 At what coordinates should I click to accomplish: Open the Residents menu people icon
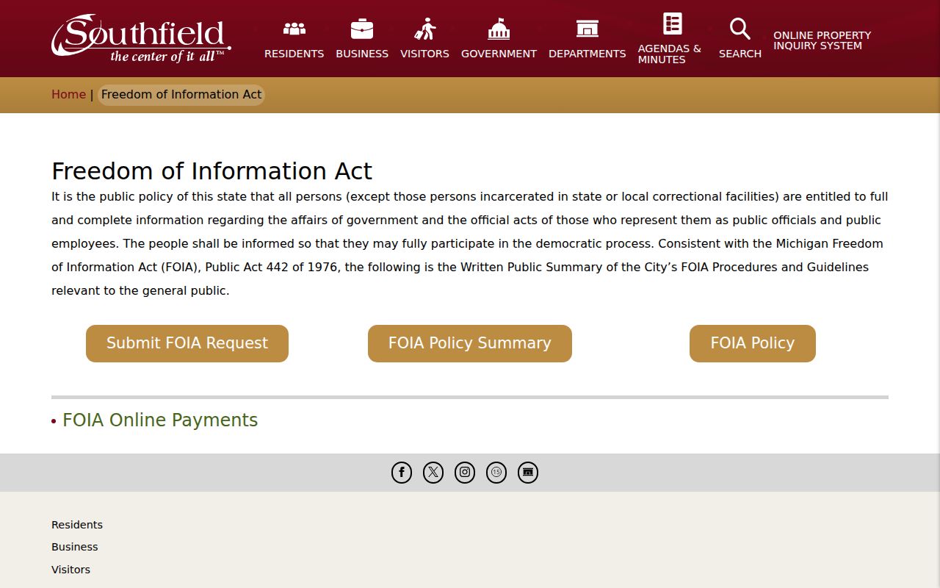click(294, 29)
